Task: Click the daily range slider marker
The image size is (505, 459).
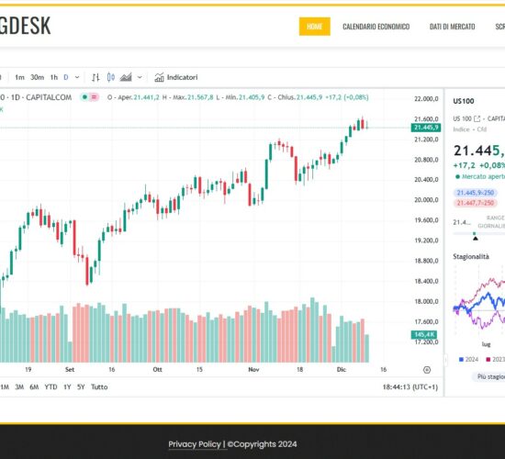Action: coord(476,238)
